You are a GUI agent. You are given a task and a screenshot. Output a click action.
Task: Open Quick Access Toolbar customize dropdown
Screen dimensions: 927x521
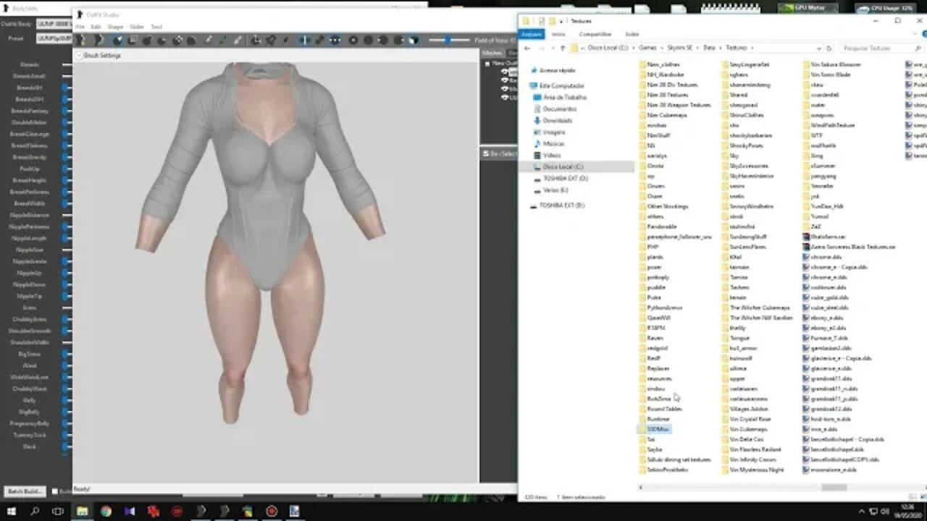[x=561, y=21]
